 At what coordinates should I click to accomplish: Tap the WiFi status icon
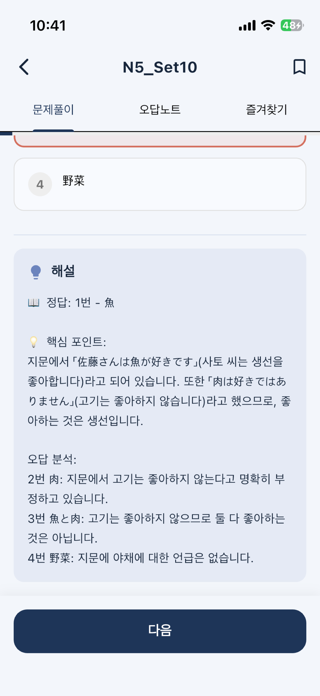coord(268,25)
